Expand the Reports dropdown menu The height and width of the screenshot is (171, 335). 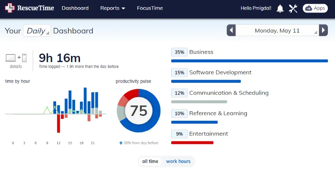click(113, 8)
